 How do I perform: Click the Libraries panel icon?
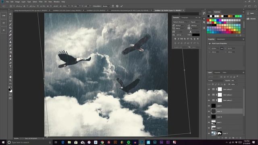point(248,19)
